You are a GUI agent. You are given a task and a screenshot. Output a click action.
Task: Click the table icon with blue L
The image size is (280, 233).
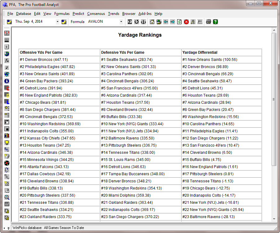(7, 102)
